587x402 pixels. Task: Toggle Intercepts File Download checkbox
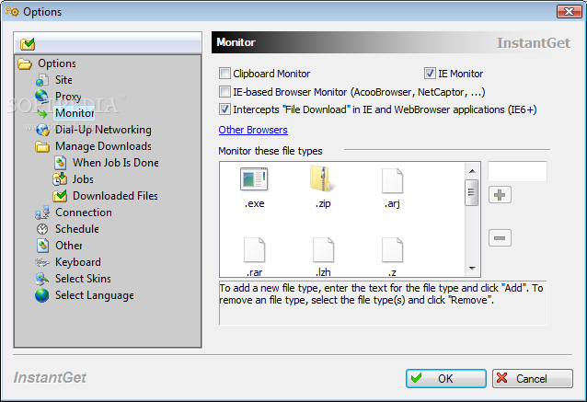(224, 109)
